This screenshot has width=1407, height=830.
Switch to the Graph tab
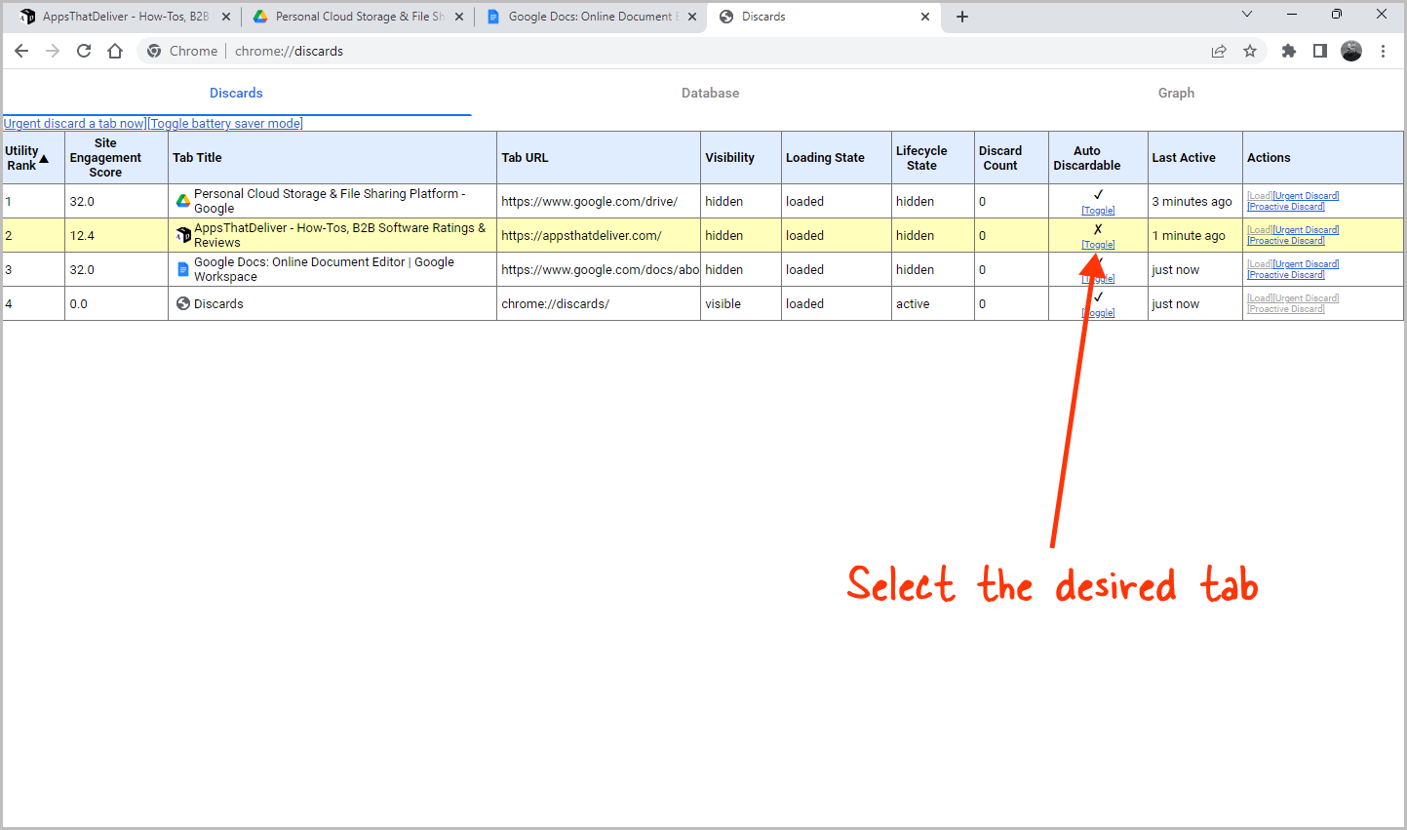1176,93
